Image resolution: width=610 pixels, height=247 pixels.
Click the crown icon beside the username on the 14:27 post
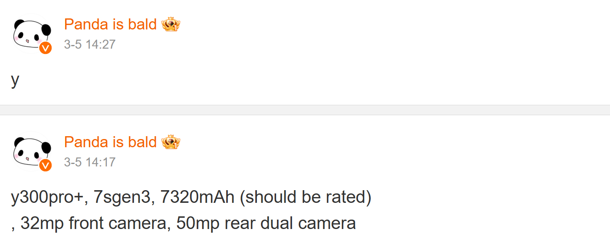[171, 25]
